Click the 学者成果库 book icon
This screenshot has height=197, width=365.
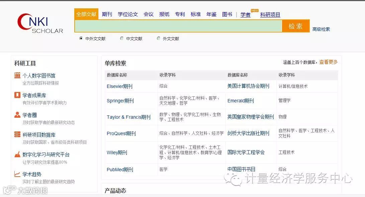click(x=17, y=95)
